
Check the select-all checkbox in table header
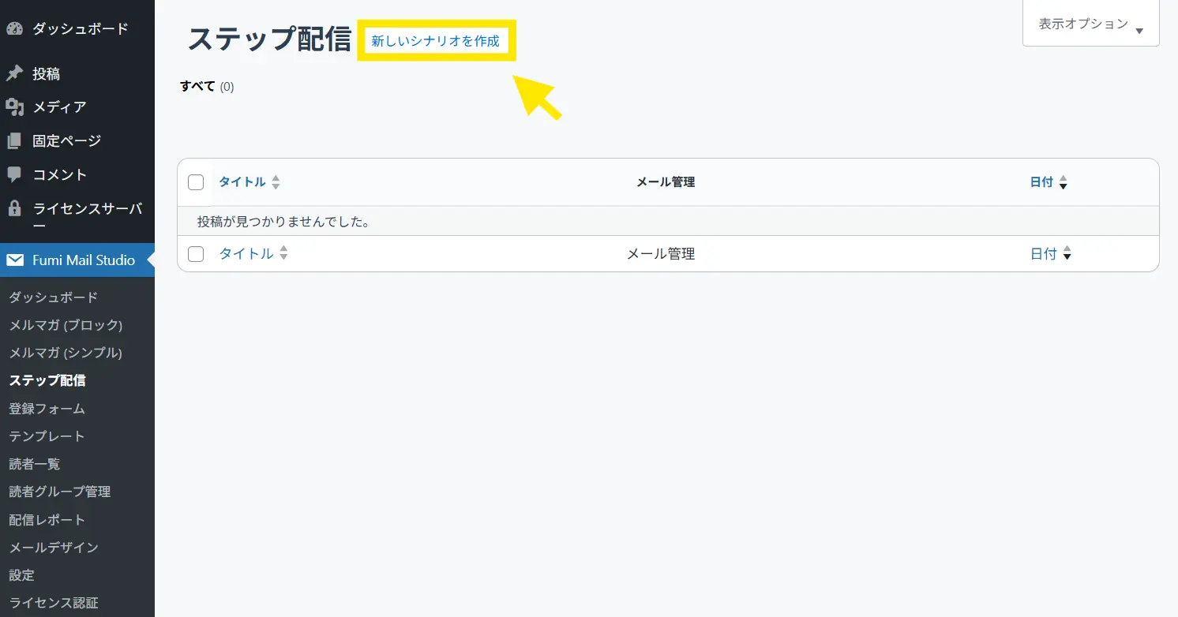(x=196, y=182)
